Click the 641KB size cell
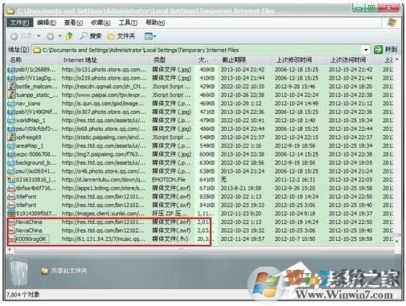This screenshot has width=406, height=306. 207,180
